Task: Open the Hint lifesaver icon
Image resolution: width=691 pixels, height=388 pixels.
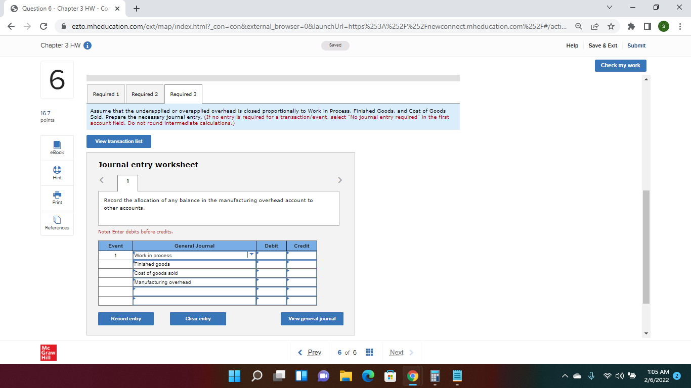Action: pyautogui.click(x=57, y=170)
